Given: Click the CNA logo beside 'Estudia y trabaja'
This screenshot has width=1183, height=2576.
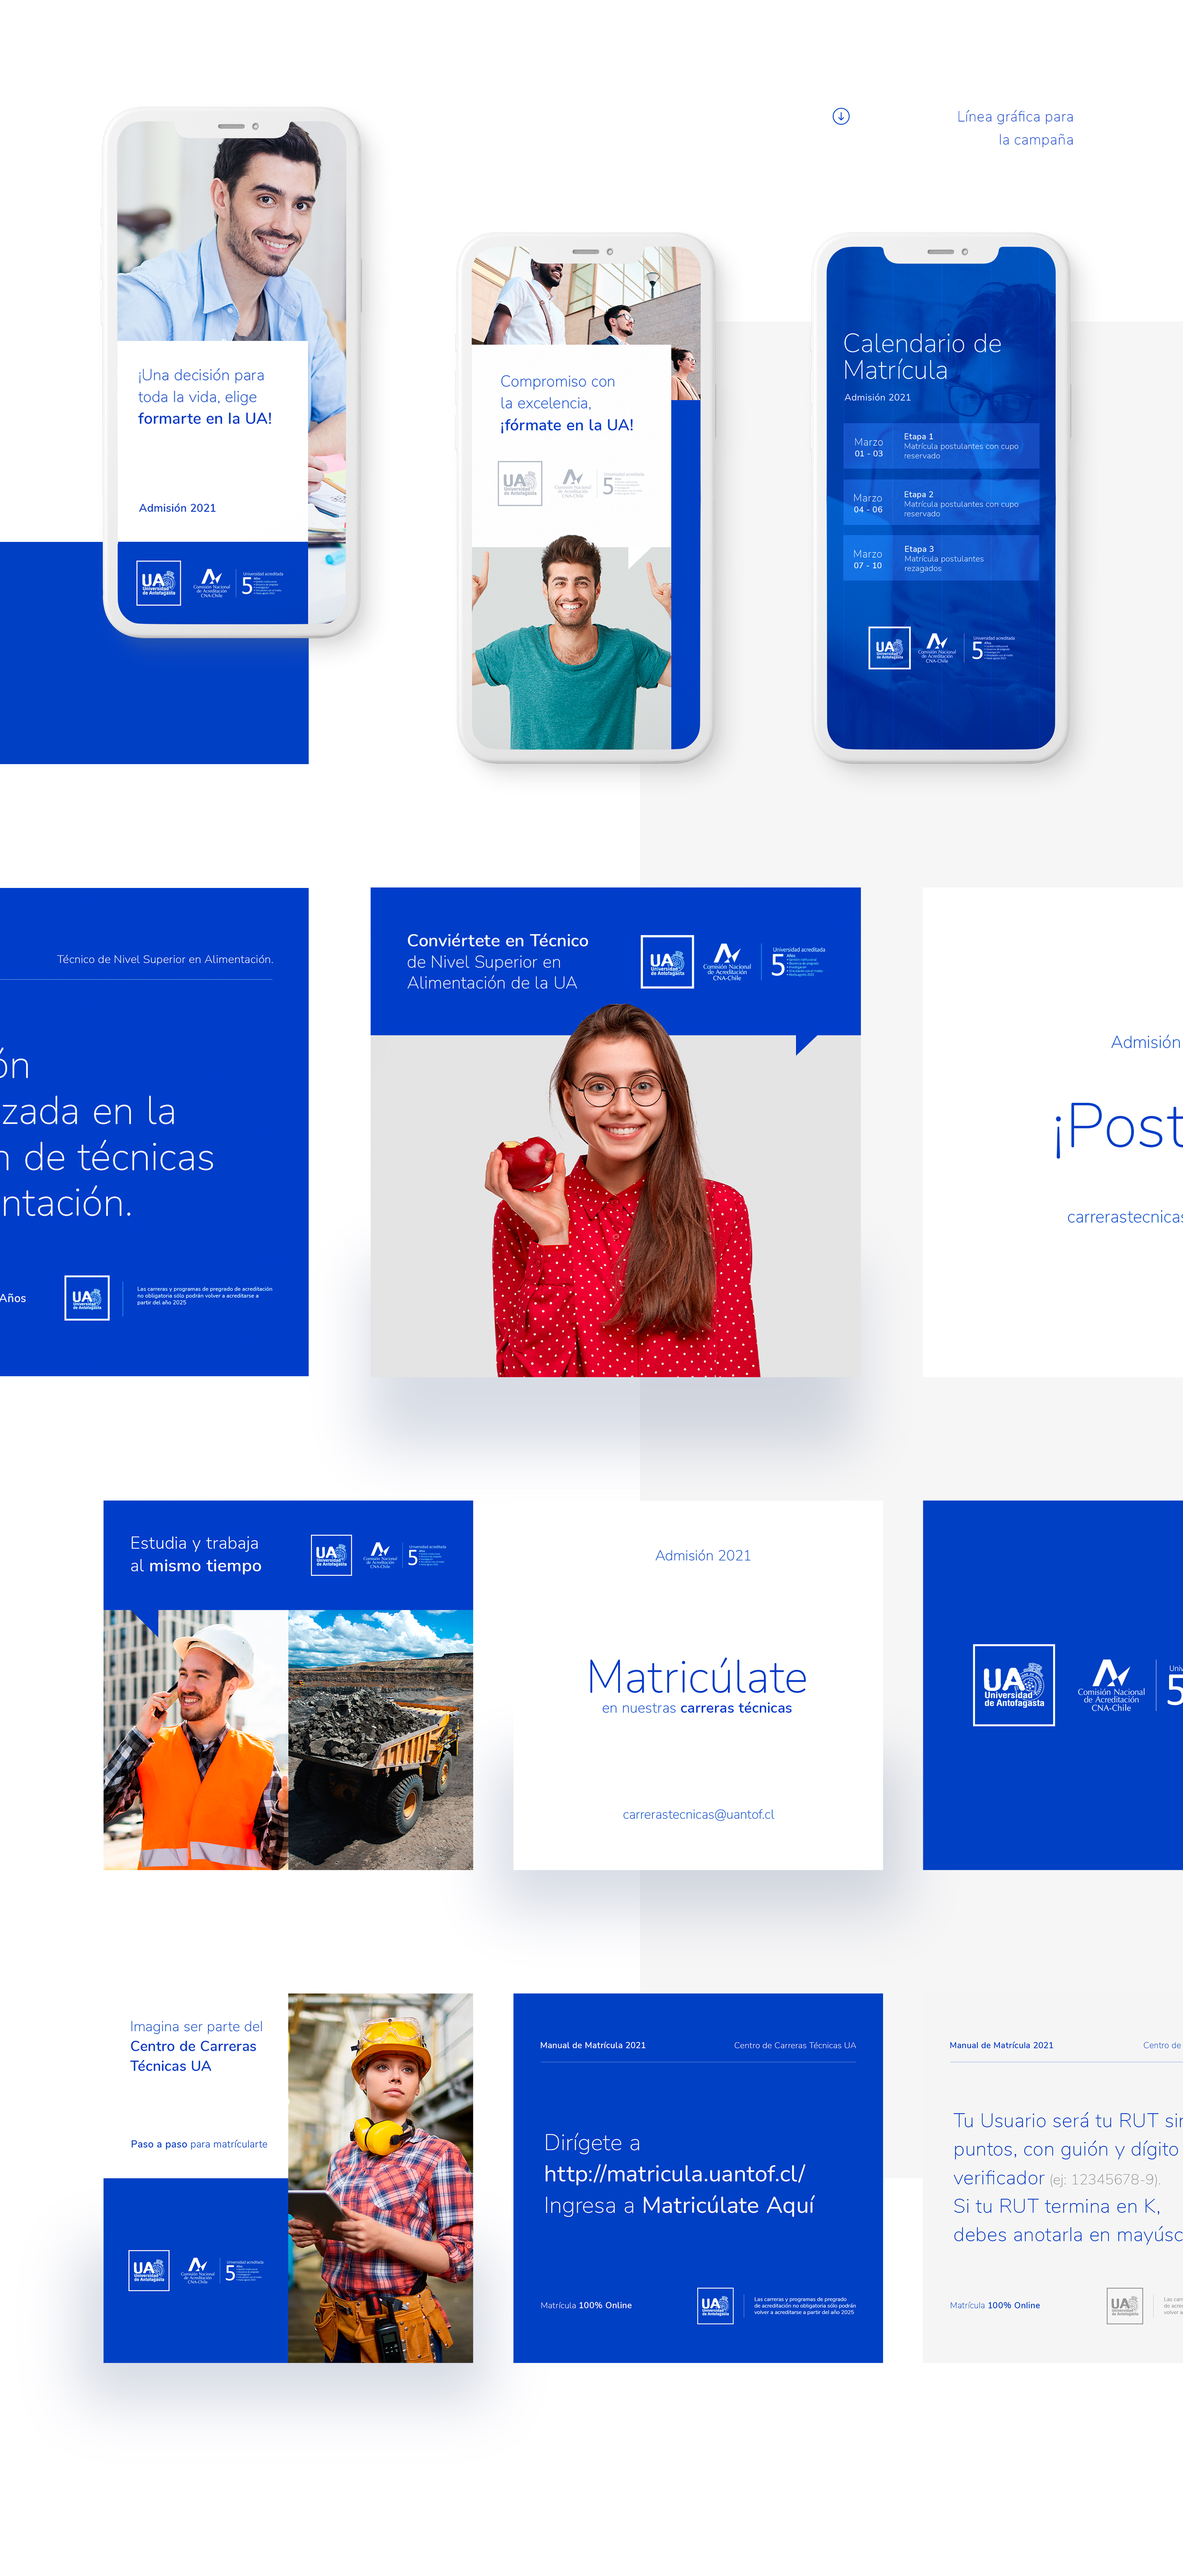Looking at the screenshot, I should tap(380, 1555).
